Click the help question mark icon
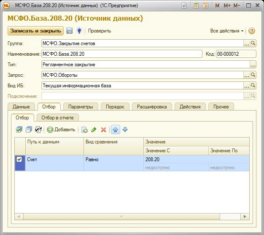 coord(252,31)
